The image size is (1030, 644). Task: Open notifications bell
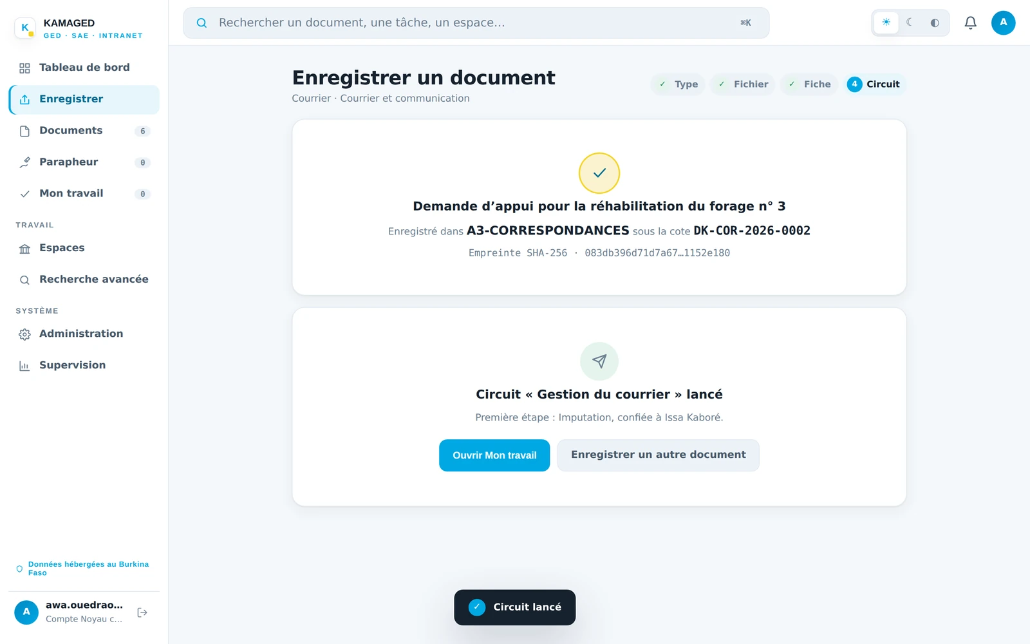pyautogui.click(x=970, y=23)
